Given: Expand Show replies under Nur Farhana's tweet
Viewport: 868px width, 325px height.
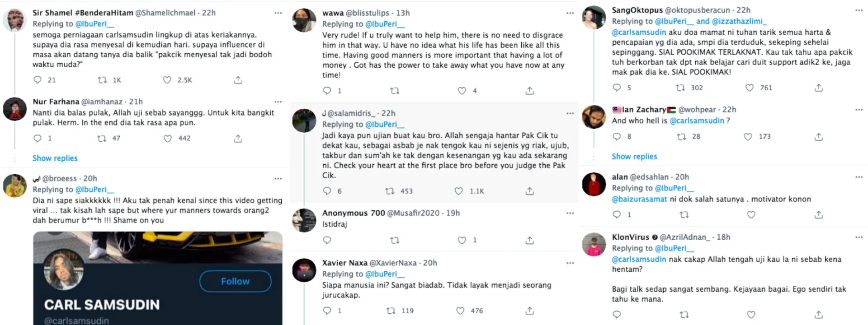Looking at the screenshot, I should coord(55,158).
